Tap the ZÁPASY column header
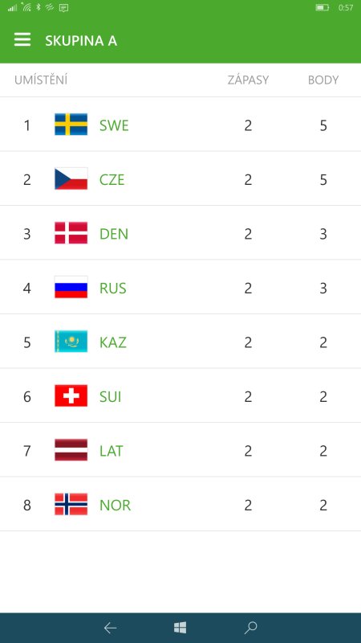This screenshot has height=643, width=361. coord(249,80)
